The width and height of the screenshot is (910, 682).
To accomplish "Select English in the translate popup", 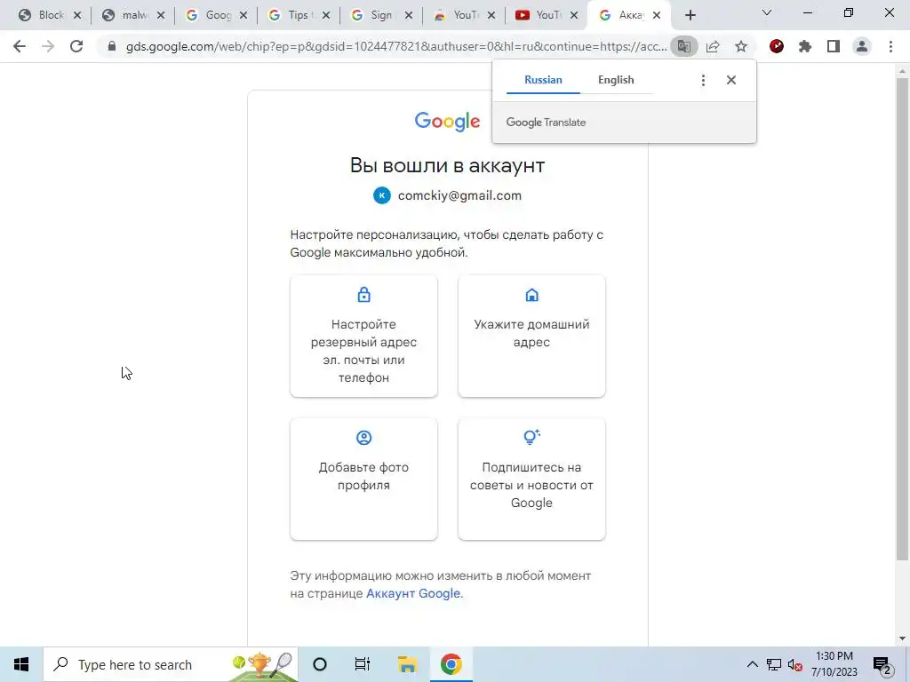I will tap(616, 80).
